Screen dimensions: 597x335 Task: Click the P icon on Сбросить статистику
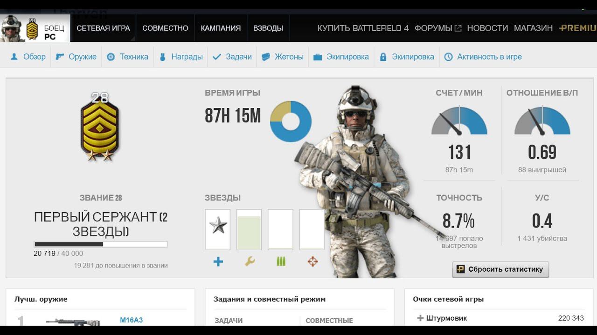460,269
